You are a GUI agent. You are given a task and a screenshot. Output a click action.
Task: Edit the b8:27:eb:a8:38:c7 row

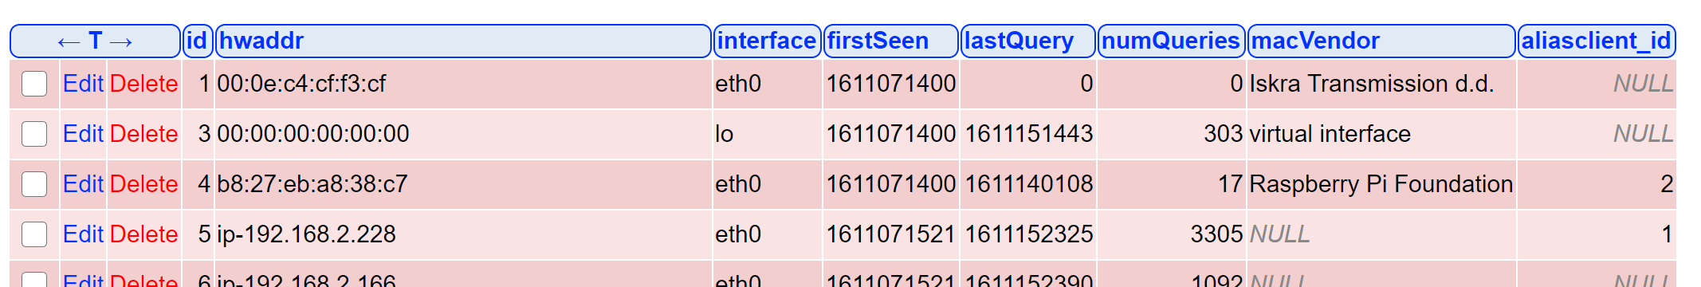pyautogui.click(x=83, y=184)
